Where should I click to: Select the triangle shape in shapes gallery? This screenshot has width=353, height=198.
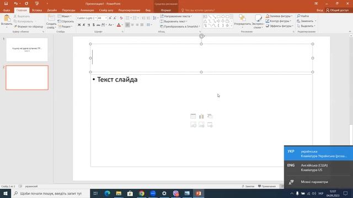click(205, 21)
